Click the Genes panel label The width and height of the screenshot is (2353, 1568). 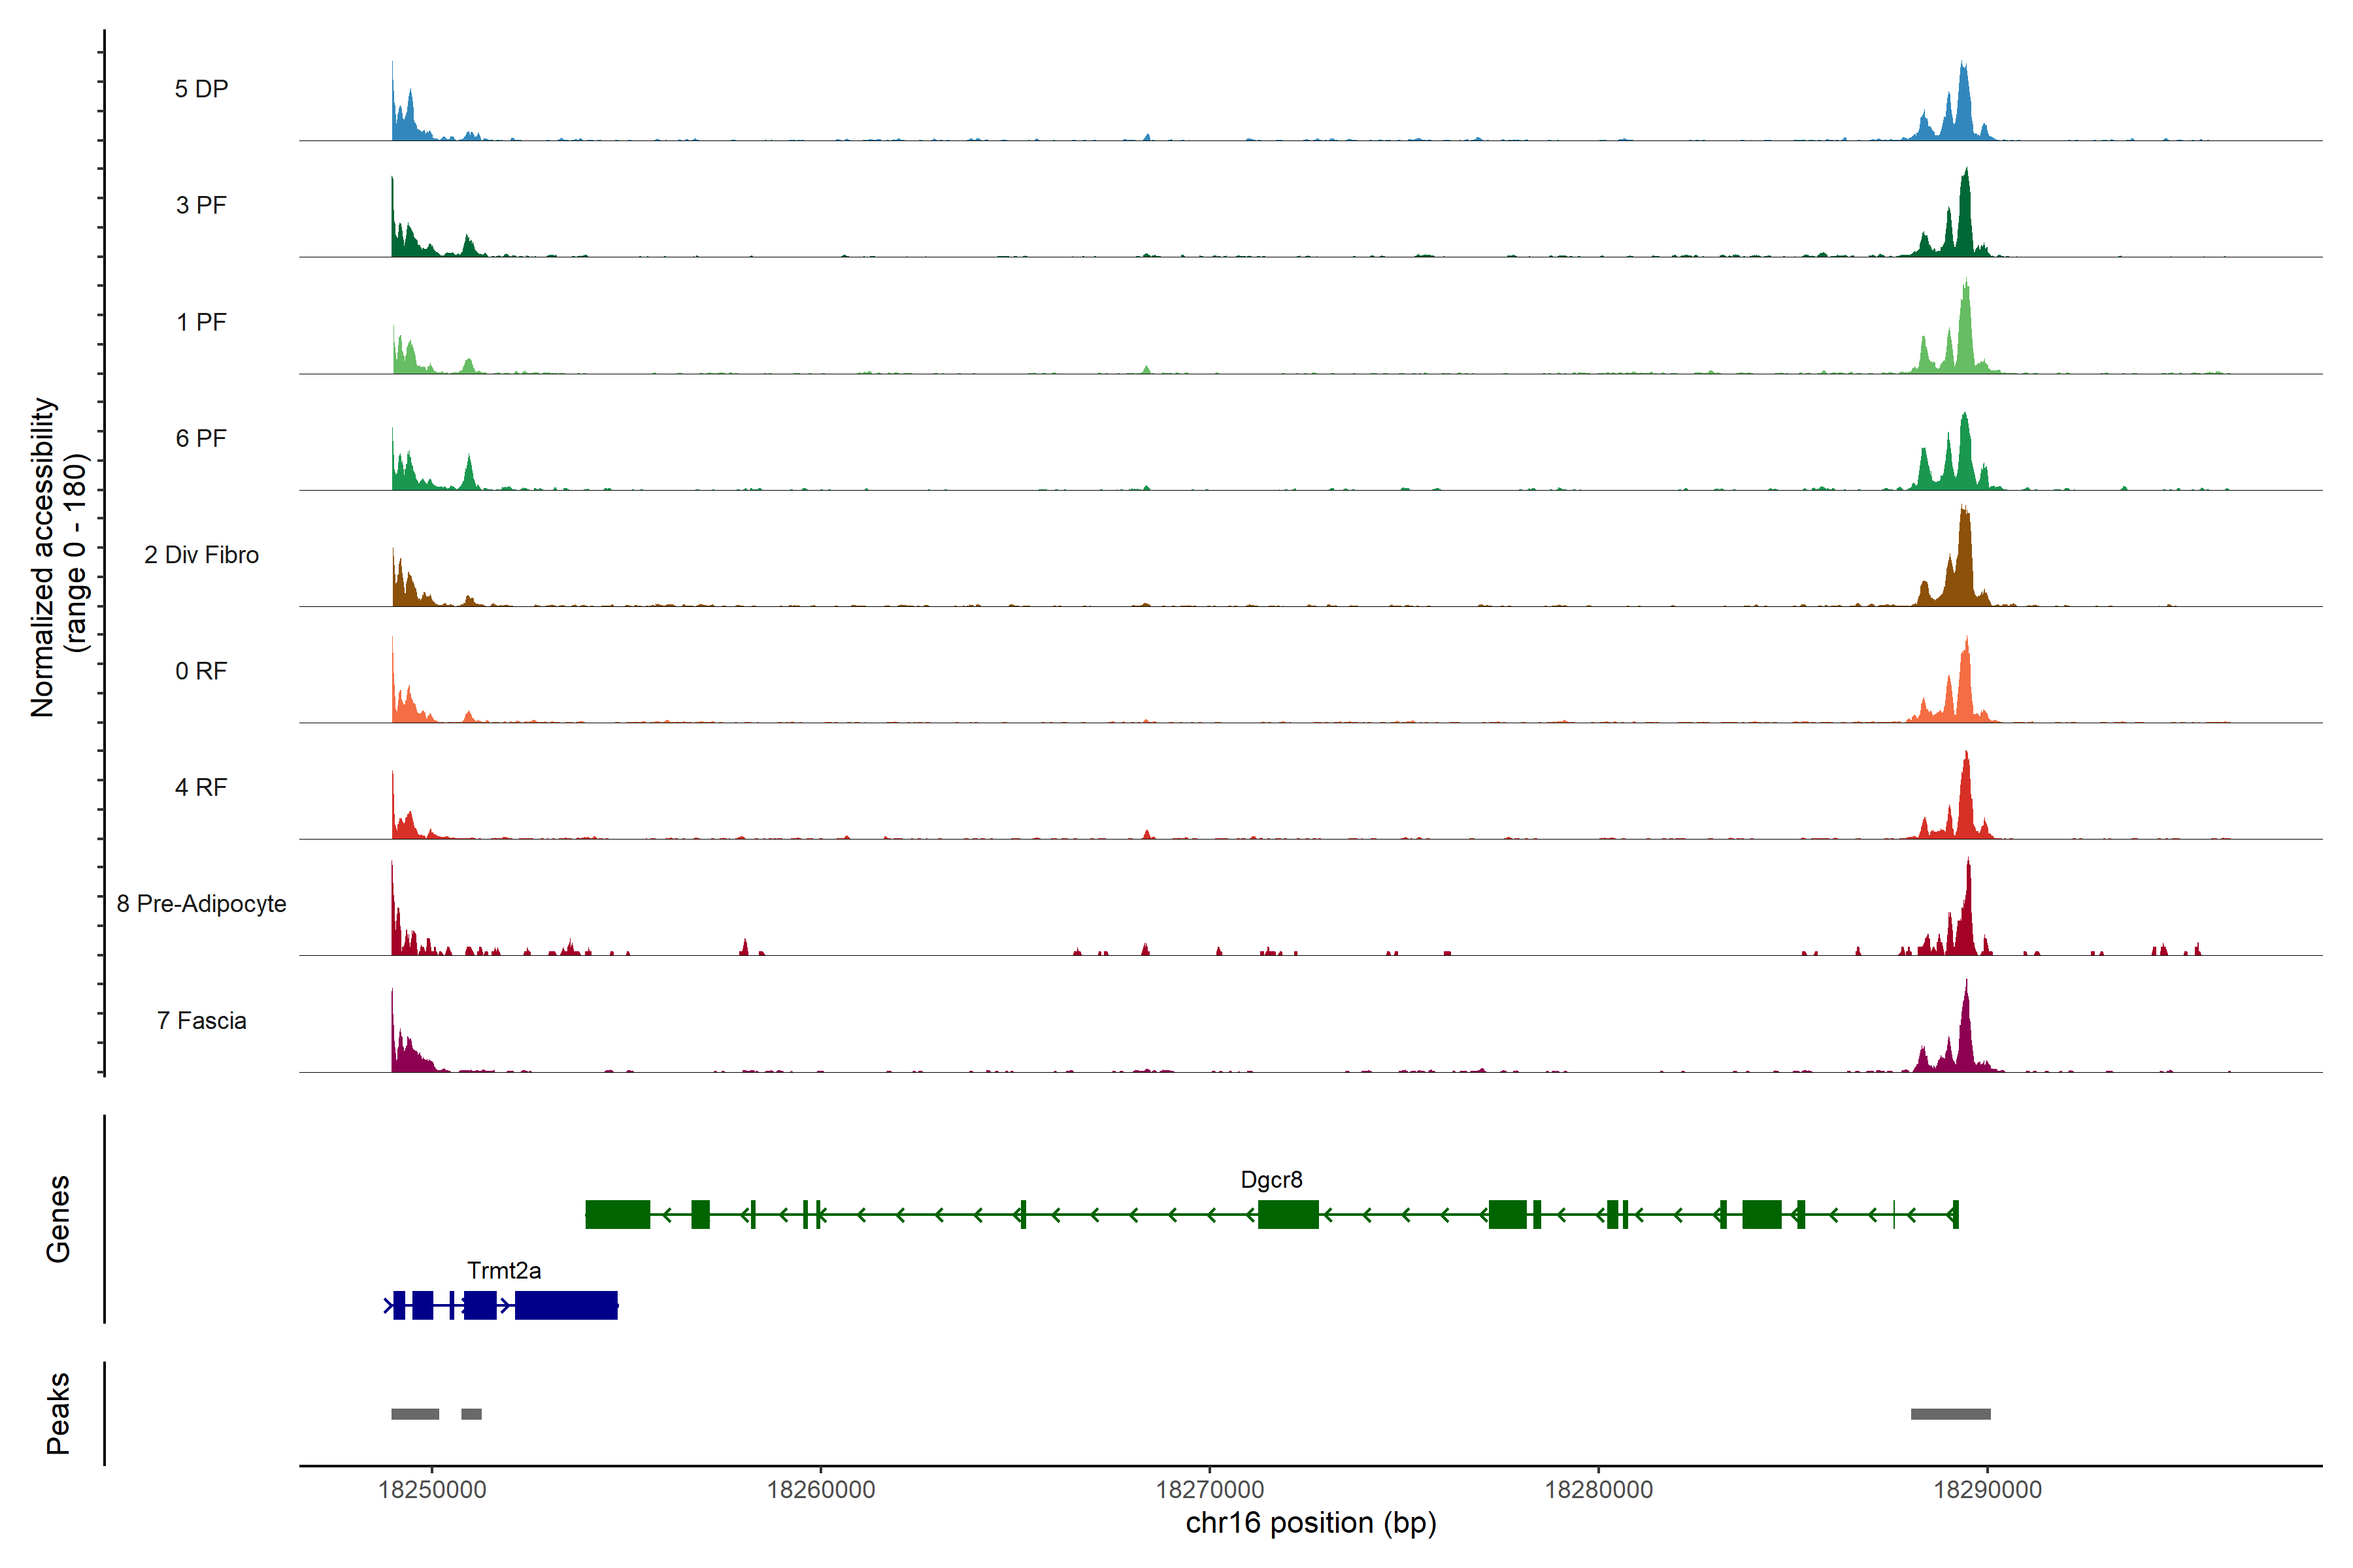(58, 1219)
